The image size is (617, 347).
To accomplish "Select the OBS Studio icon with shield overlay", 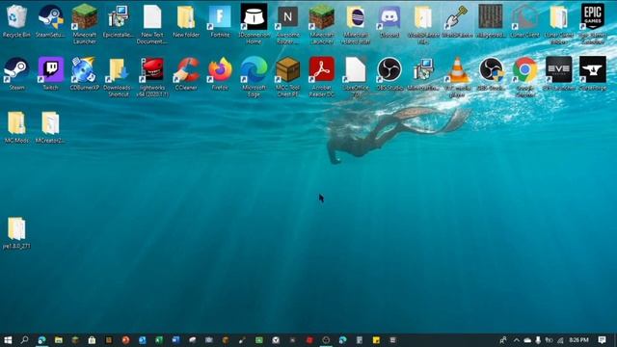I will (491, 70).
